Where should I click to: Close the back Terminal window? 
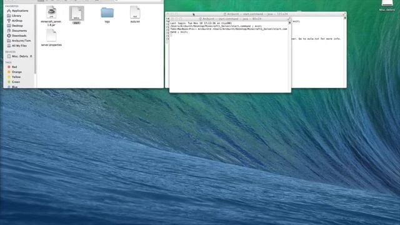pyautogui.click(x=168, y=14)
